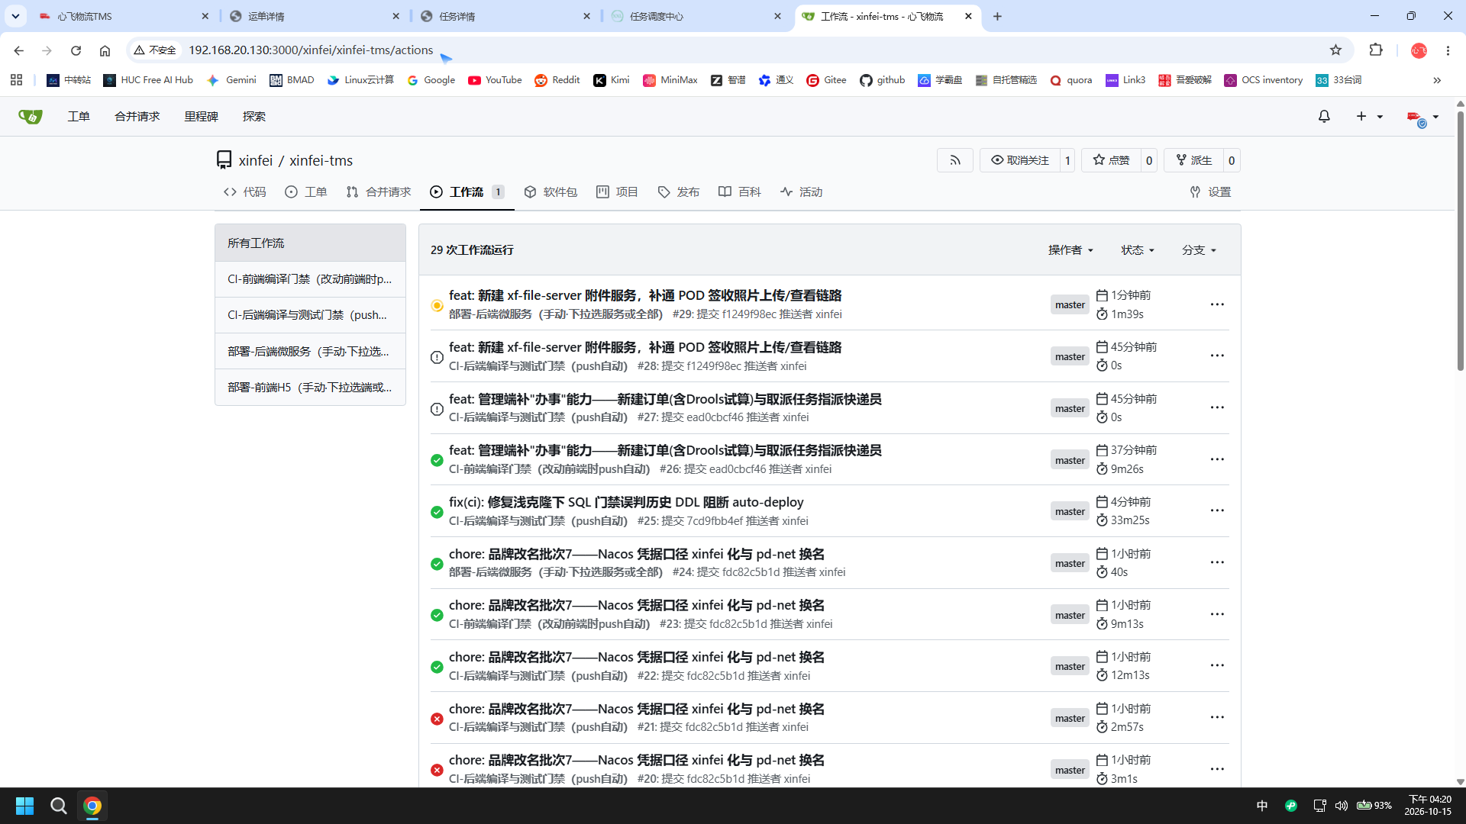
Task: Star the repository with 点赞
Action: click(1111, 160)
